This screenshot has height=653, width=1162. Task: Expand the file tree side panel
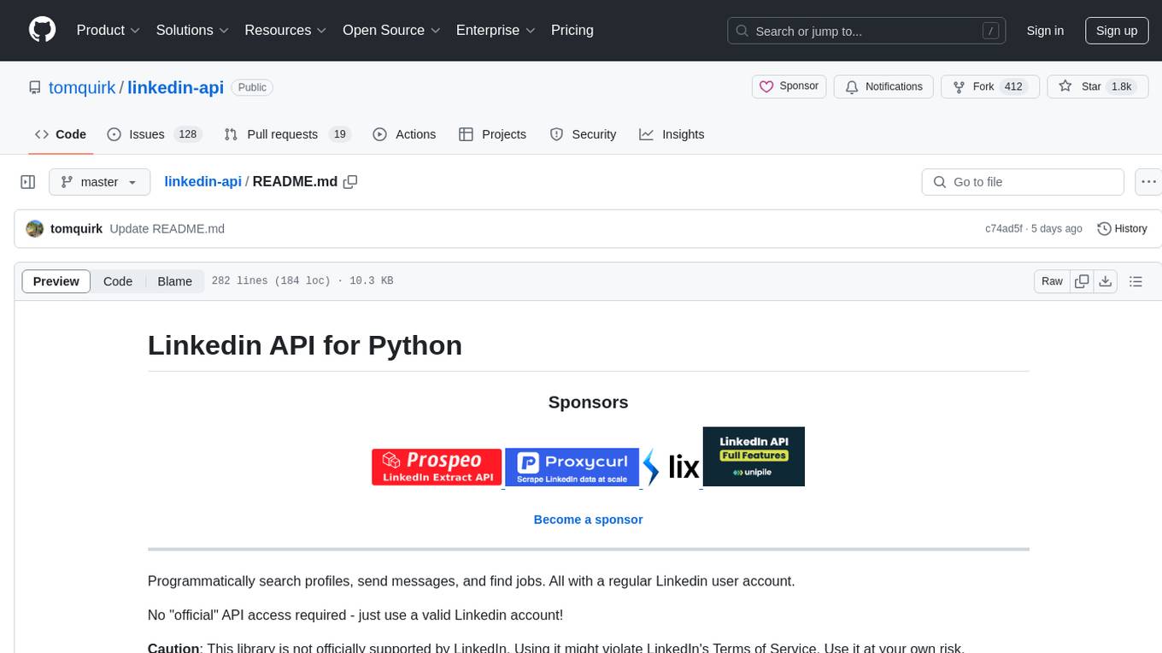click(x=28, y=182)
